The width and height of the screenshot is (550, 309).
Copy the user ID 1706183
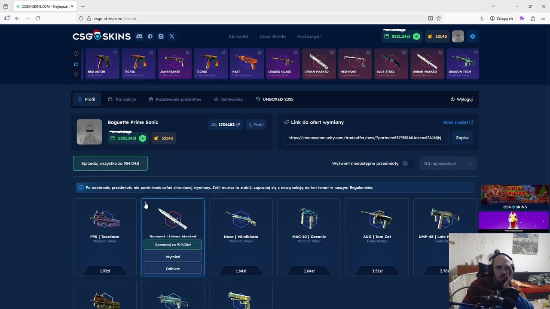click(x=238, y=124)
